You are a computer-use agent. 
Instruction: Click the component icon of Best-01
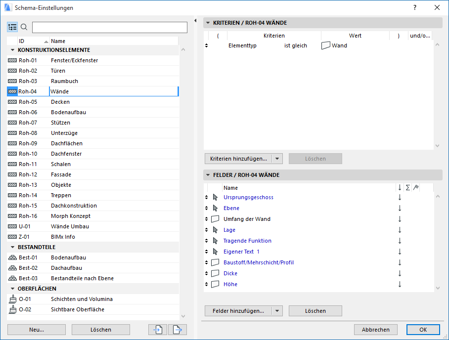(12, 257)
